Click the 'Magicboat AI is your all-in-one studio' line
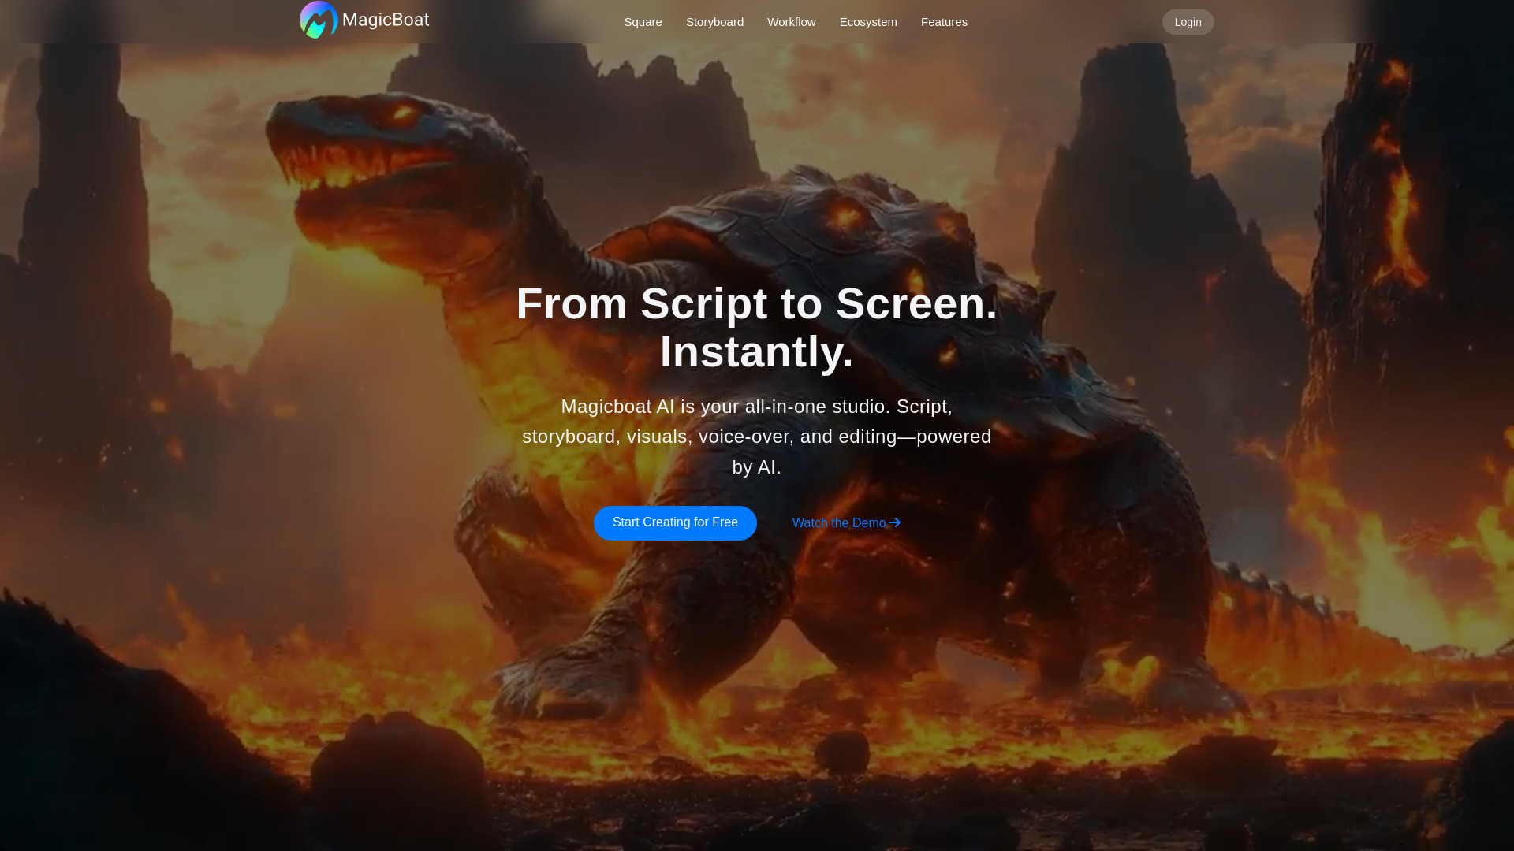 tap(756, 407)
